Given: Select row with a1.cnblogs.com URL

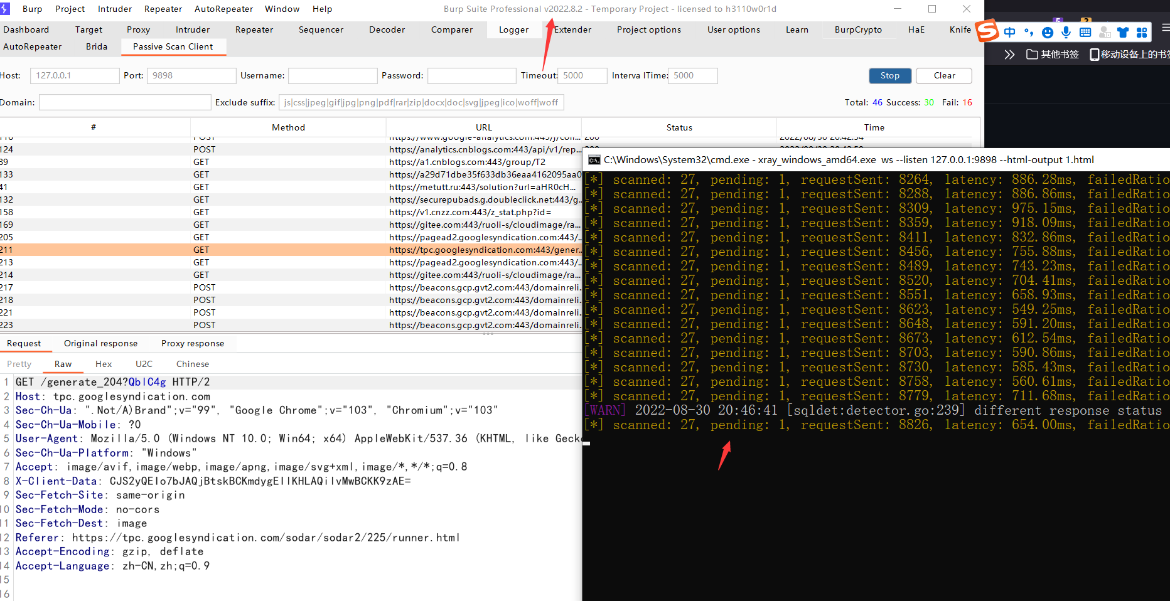Looking at the screenshot, I should pos(291,162).
